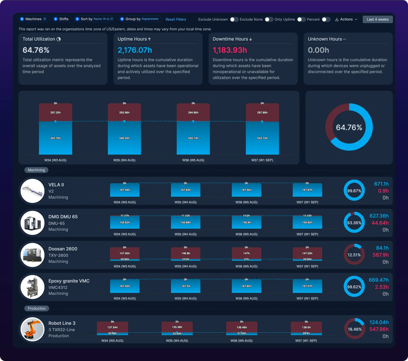Viewport: 408px width, 361px height.
Task: Enable the Exclude None switch
Action: tap(269, 19)
